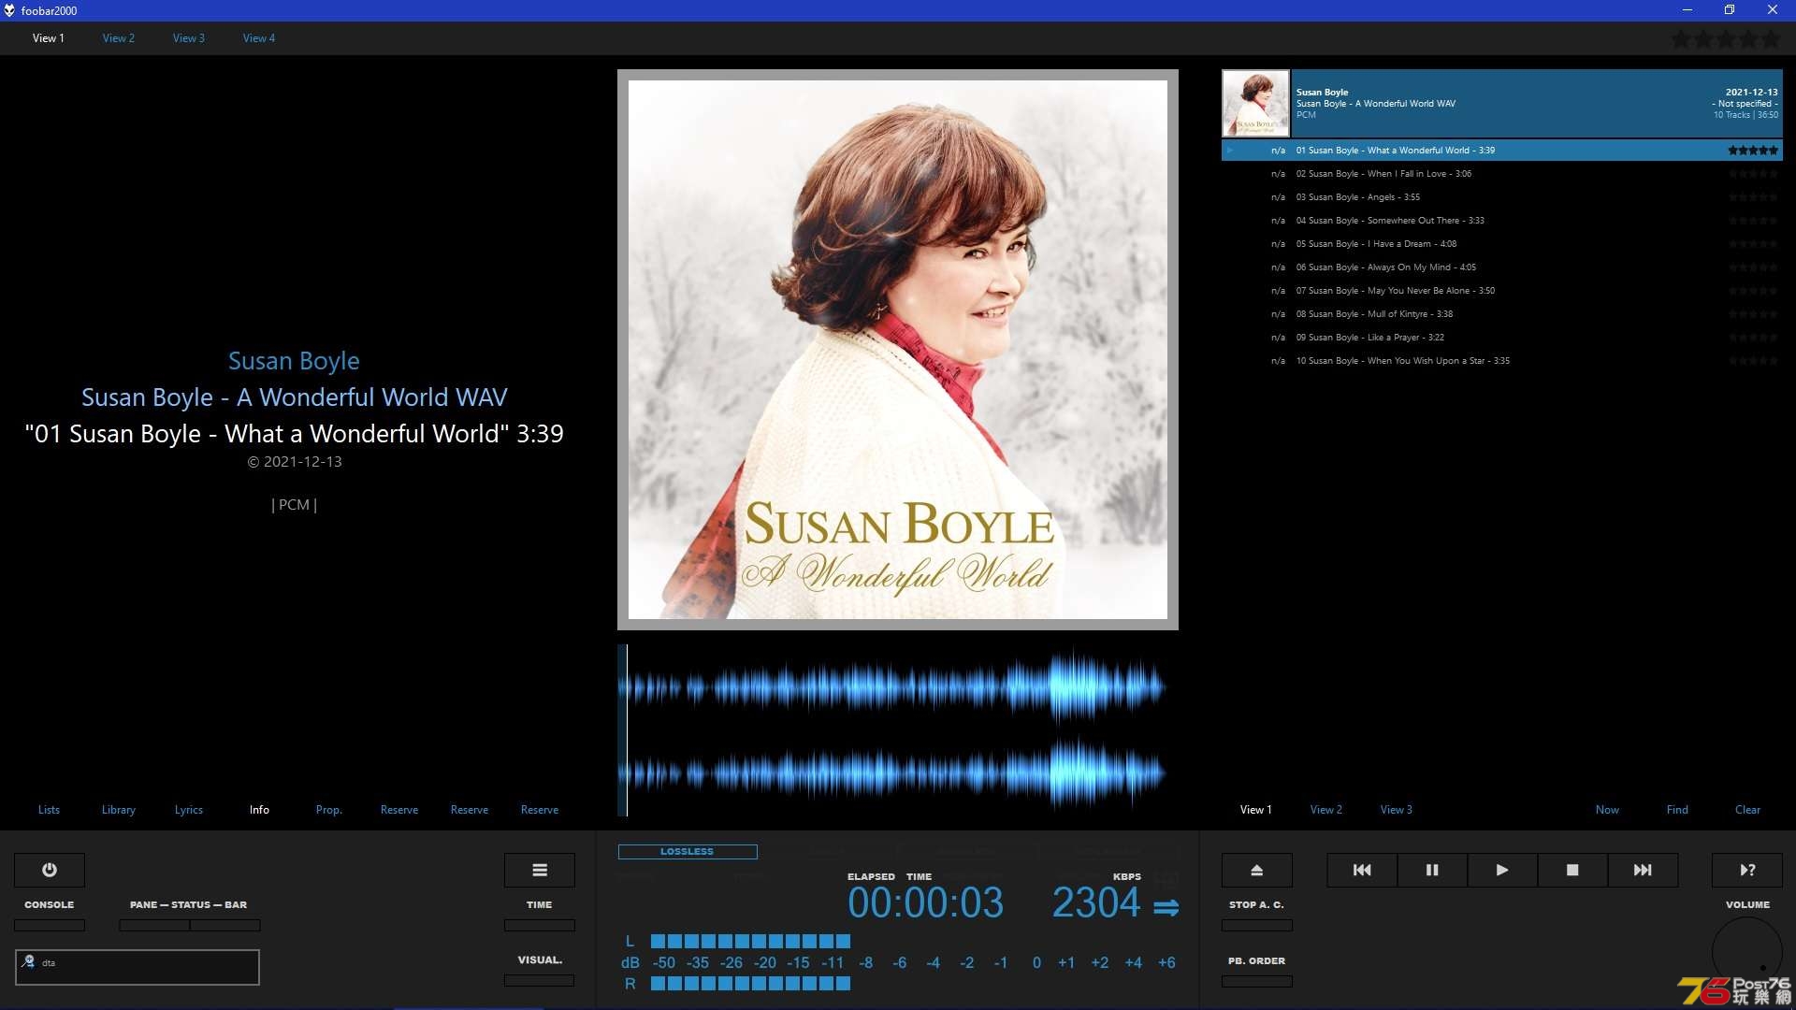The width and height of the screenshot is (1796, 1010).
Task: Click the Find button
Action: click(x=1677, y=810)
